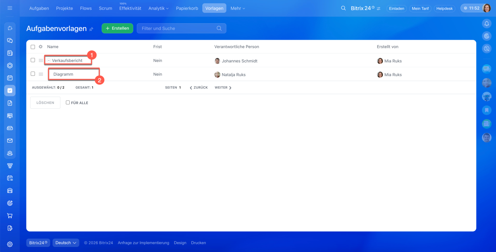Switch to the Aufgaben tab

pos(39,8)
